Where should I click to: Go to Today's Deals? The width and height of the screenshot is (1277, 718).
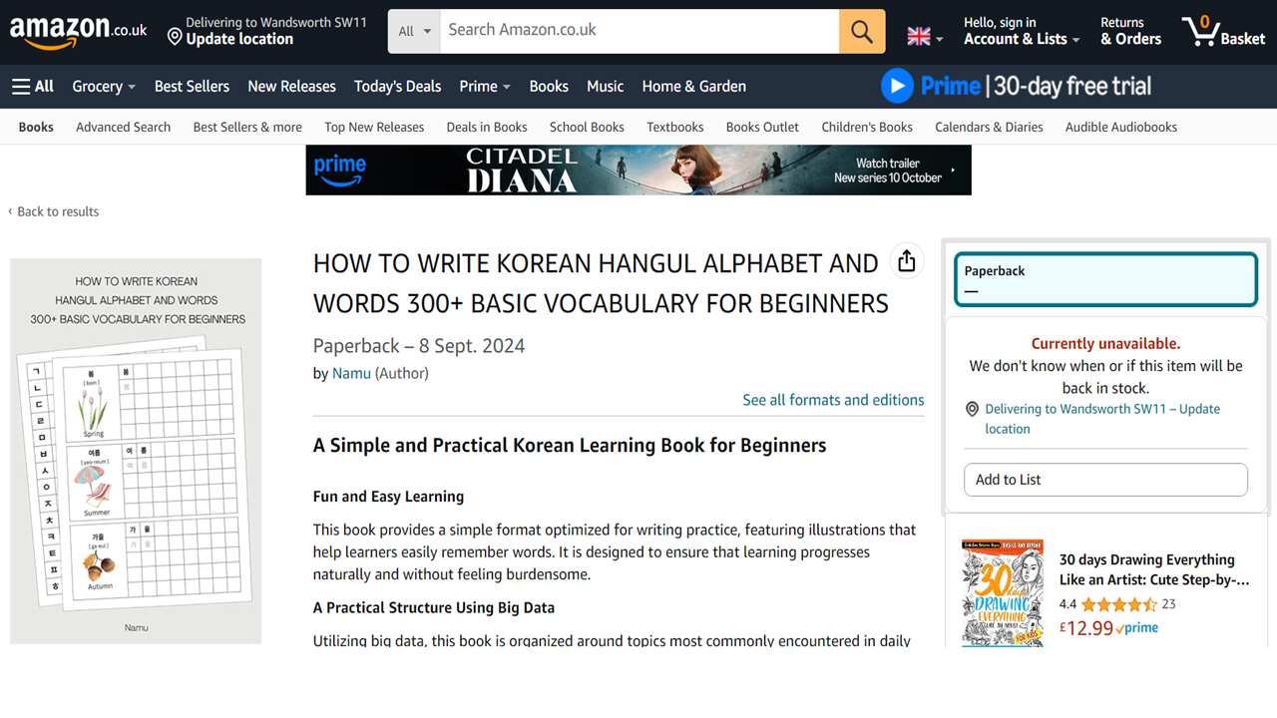point(397,87)
